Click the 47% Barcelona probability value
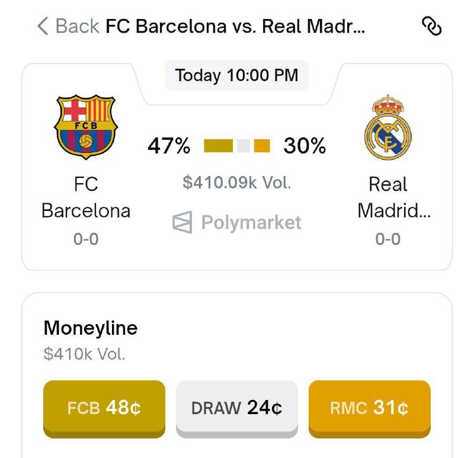Viewport: 474px width, 458px height. (x=169, y=146)
